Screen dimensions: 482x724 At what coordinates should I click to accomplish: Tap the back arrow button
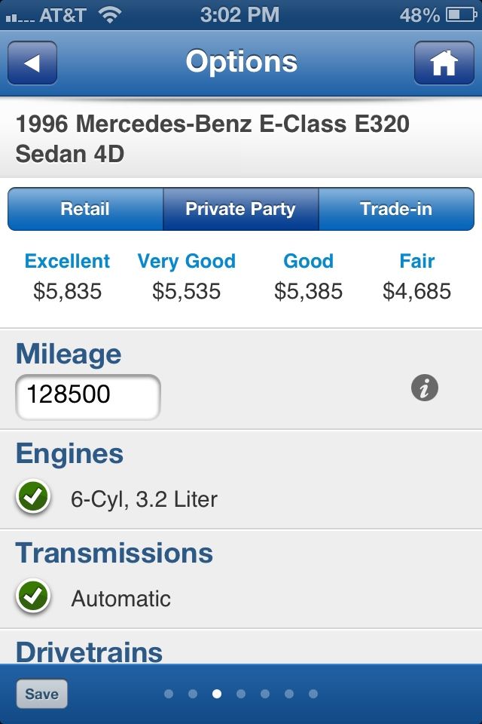click(x=32, y=63)
